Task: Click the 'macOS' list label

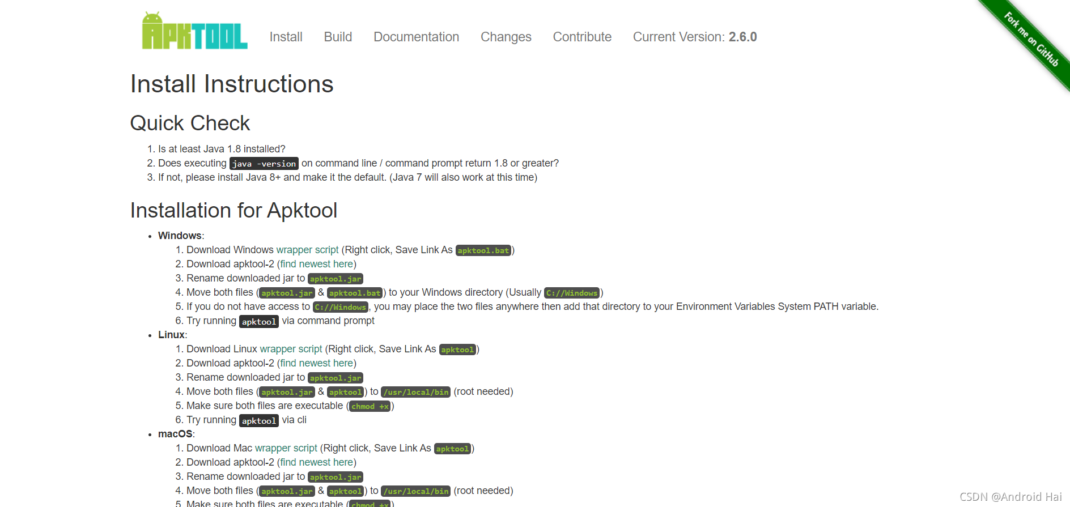Action: pyautogui.click(x=175, y=434)
